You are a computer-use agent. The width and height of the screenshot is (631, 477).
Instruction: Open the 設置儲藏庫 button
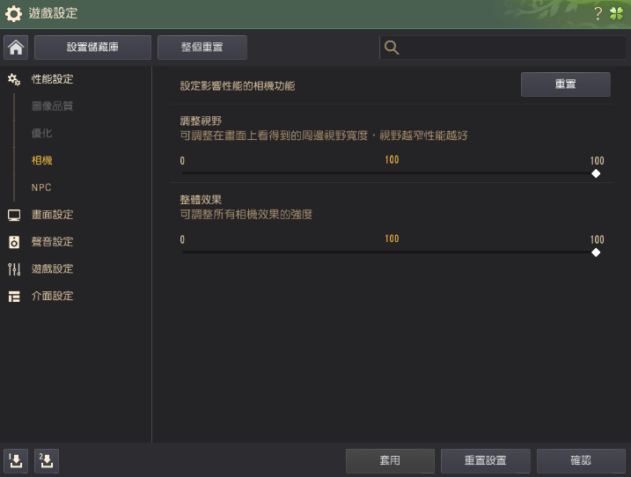(92, 48)
